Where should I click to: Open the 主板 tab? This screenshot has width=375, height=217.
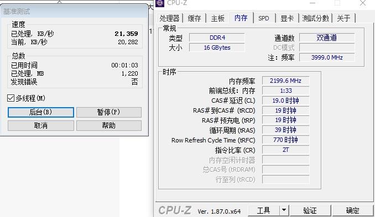217,18
